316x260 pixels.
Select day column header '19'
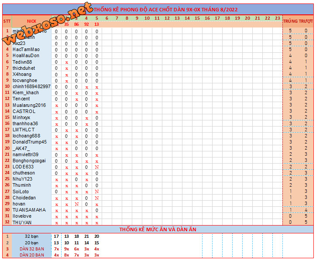pos(237,18)
